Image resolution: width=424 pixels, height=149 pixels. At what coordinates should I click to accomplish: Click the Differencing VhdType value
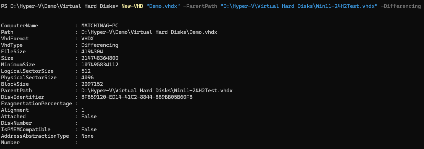(99, 45)
